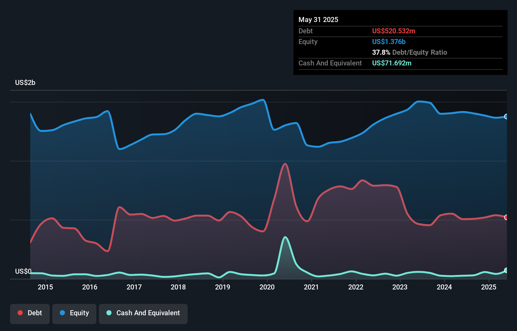The image size is (517, 331).
Task: Click the 2022 x-axis label
Action: (x=356, y=287)
